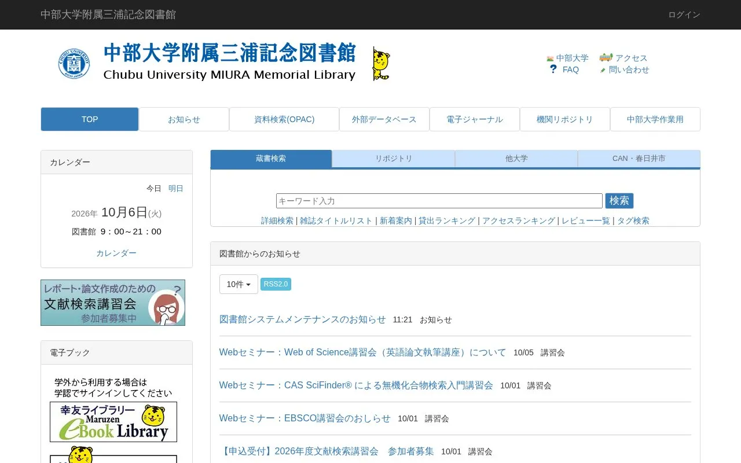
Task: Click the pencil icon beside 問い合わせ
Action: point(603,70)
